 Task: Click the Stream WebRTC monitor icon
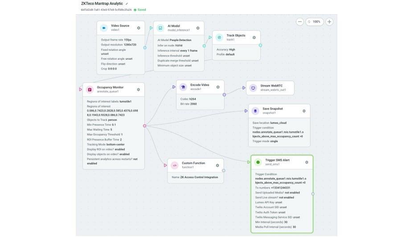[x=253, y=88]
